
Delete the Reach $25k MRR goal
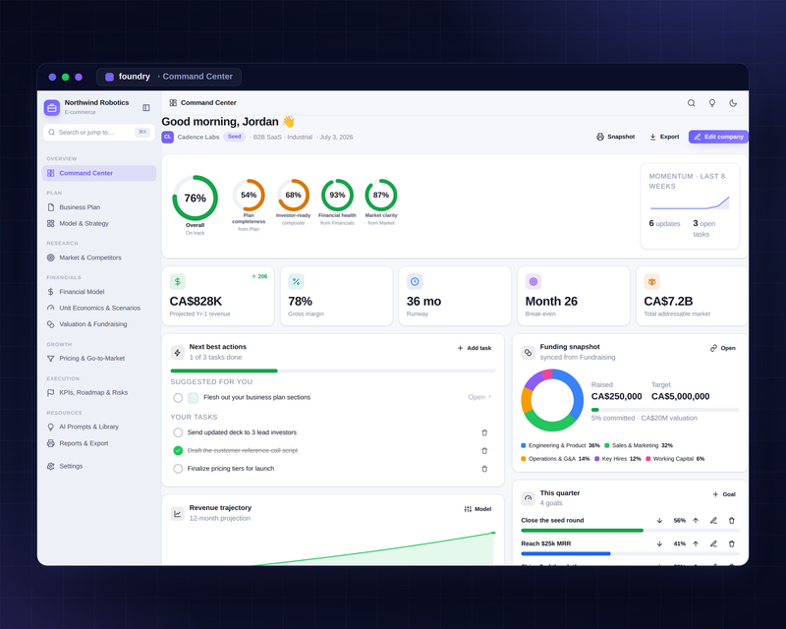tap(731, 543)
